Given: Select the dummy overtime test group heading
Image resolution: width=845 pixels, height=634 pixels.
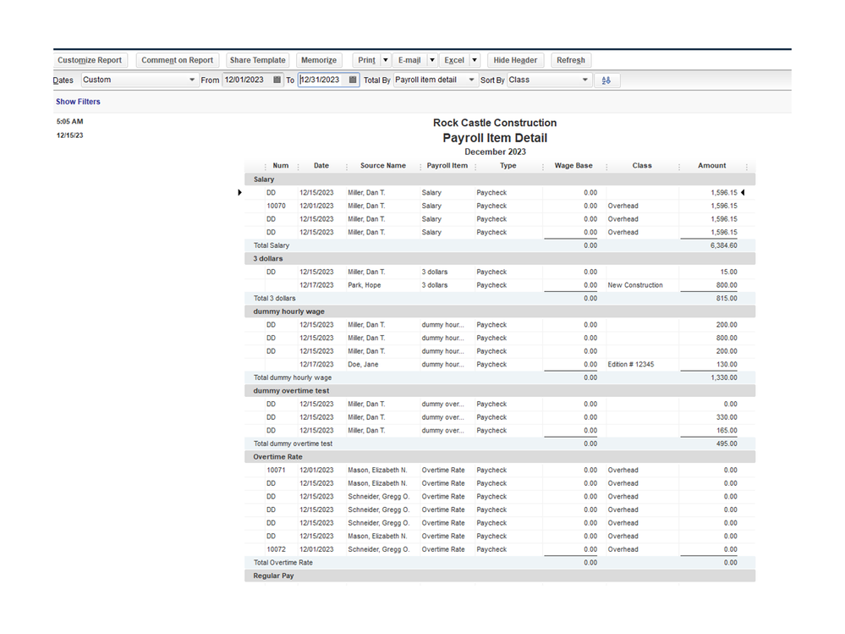Looking at the screenshot, I should pyautogui.click(x=500, y=390).
